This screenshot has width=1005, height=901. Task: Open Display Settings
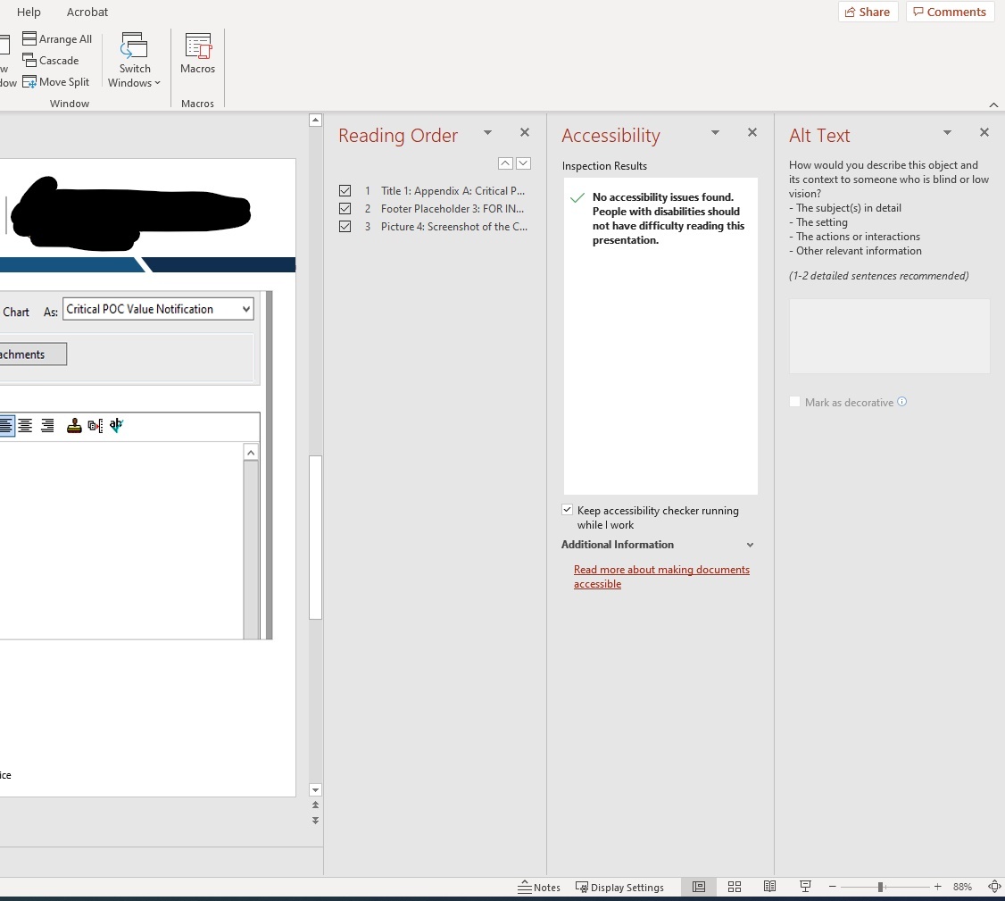[619, 887]
